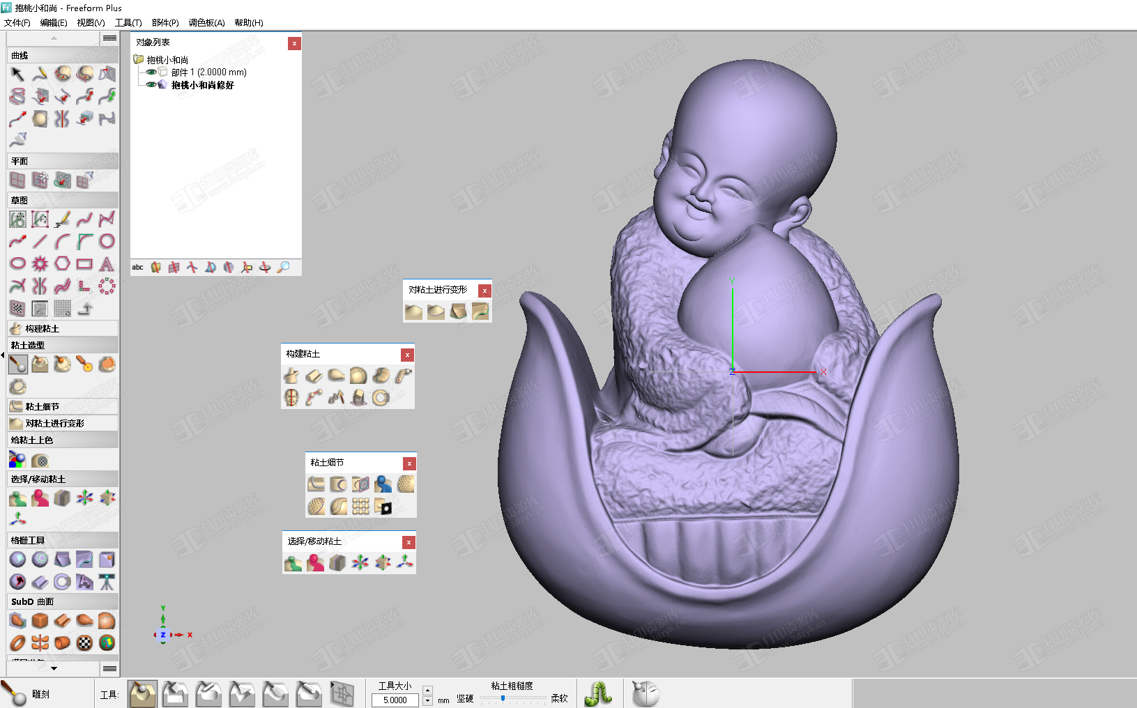Click the palette options lines icon at top
The height and width of the screenshot is (708, 1137).
(109, 38)
